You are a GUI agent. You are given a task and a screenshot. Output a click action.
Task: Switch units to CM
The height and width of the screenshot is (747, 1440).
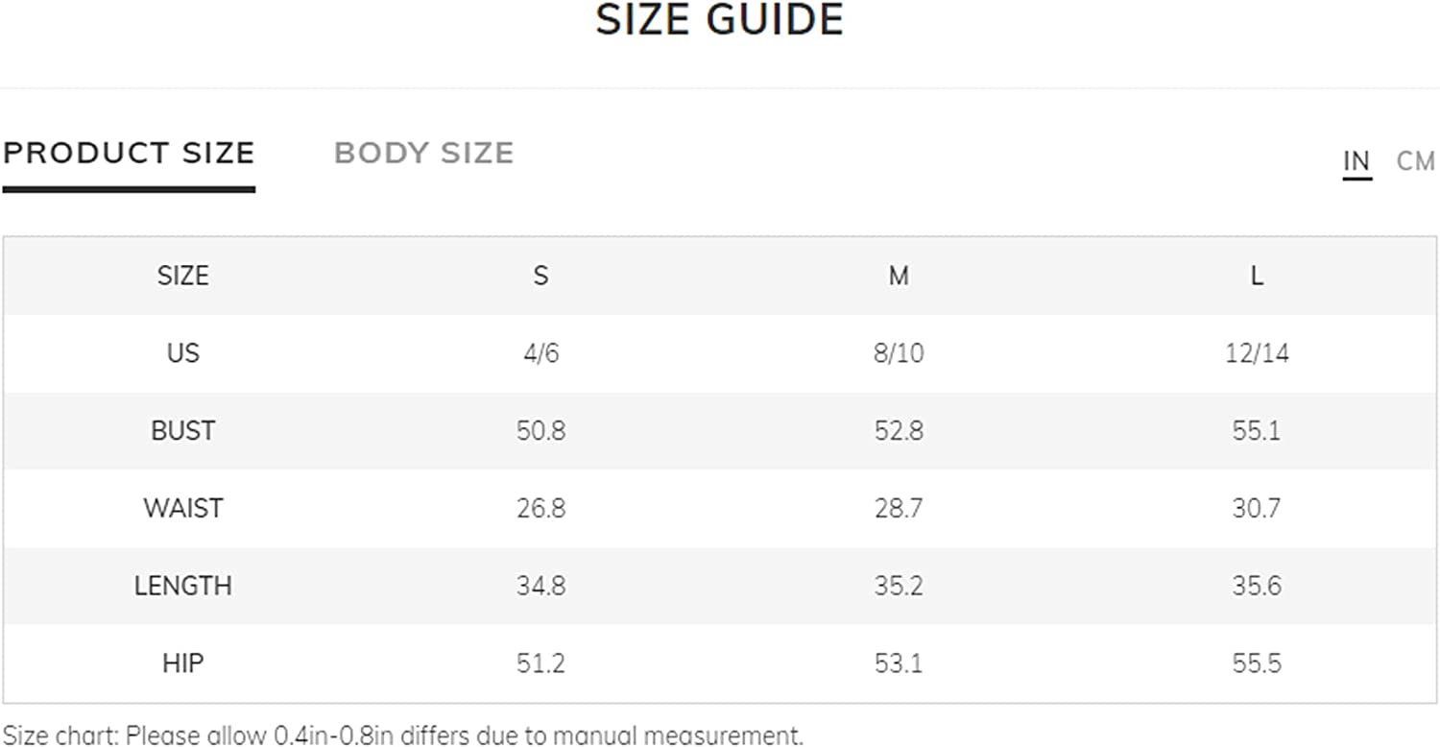point(1415,161)
